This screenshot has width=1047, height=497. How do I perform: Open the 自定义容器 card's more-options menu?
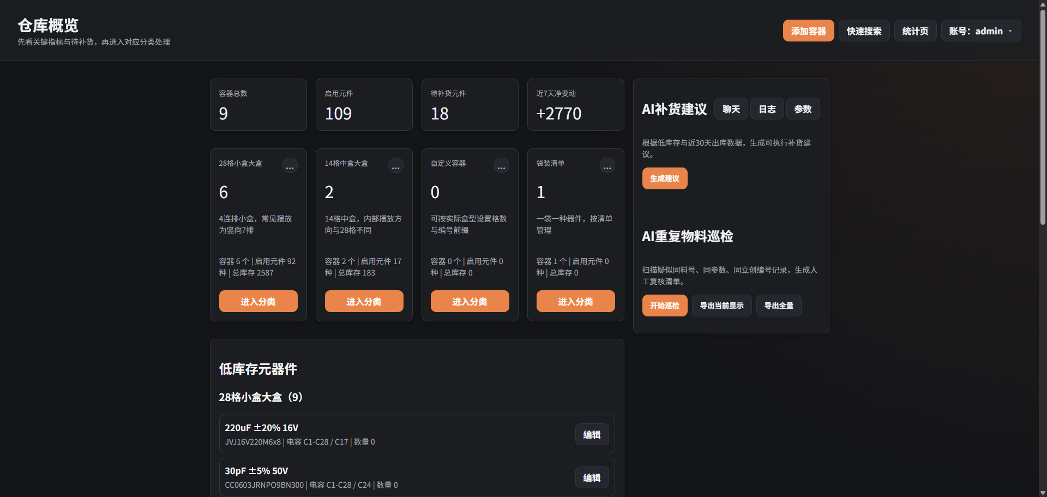[x=501, y=165]
